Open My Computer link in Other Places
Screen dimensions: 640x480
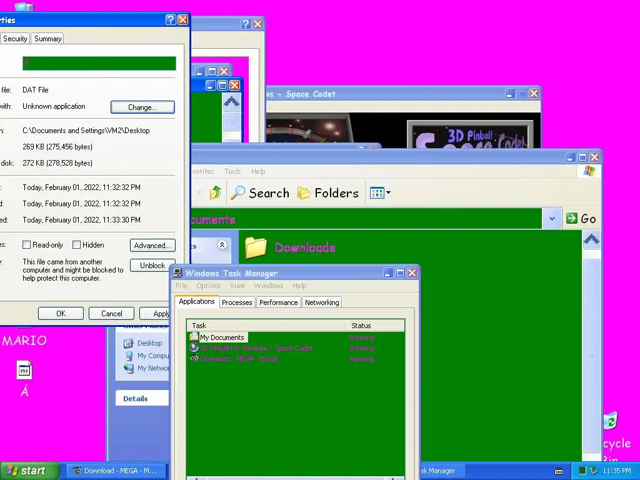click(x=146, y=356)
